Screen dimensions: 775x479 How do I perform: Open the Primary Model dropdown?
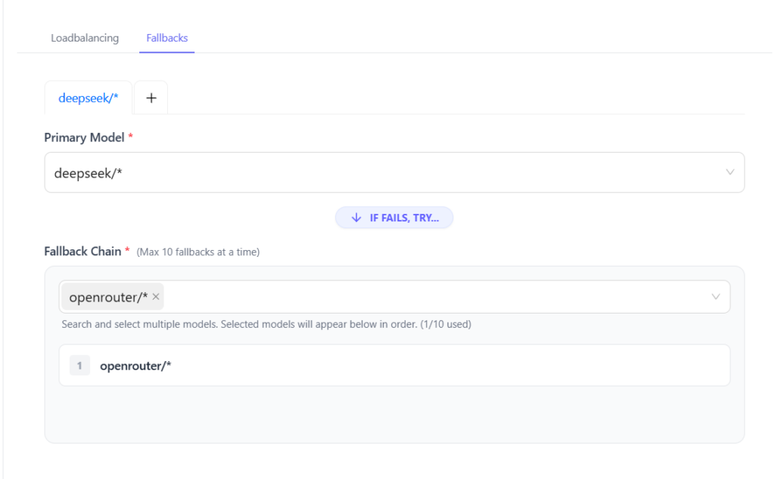tap(394, 173)
